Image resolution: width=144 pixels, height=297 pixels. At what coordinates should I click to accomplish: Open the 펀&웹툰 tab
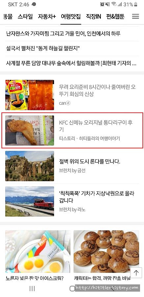point(115,16)
